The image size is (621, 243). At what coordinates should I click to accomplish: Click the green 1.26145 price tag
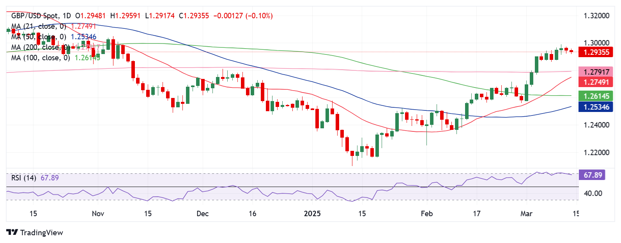click(596, 96)
